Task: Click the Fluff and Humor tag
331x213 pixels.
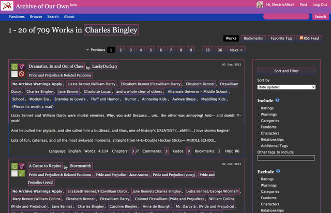Action: (x=105, y=99)
